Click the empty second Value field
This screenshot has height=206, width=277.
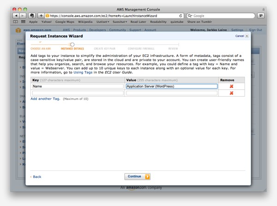[x=172, y=93]
